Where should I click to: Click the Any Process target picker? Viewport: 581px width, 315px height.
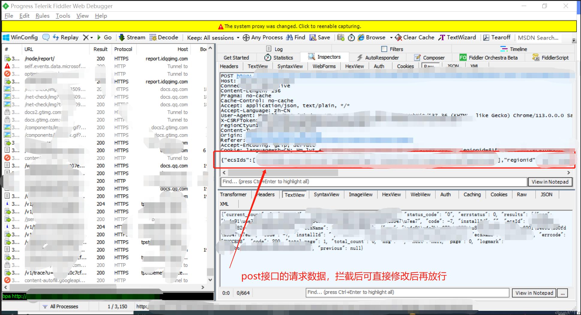click(263, 37)
